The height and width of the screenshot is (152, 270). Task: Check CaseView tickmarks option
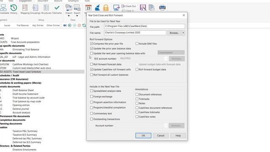point(137,112)
